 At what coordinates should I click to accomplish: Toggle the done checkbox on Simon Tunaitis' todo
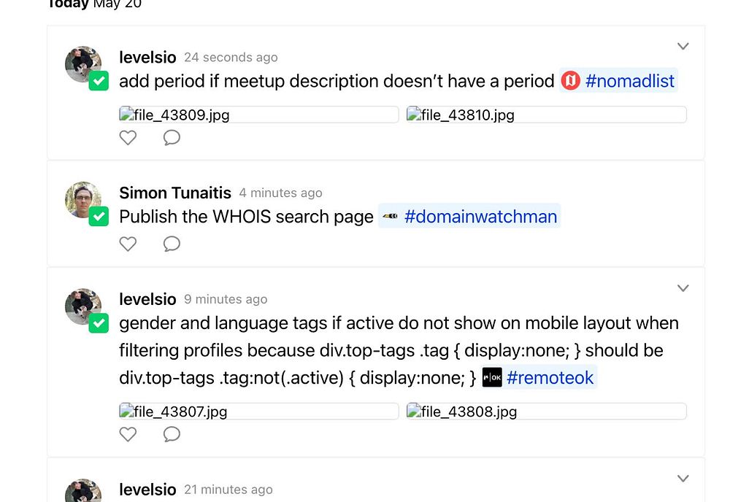[x=99, y=216]
